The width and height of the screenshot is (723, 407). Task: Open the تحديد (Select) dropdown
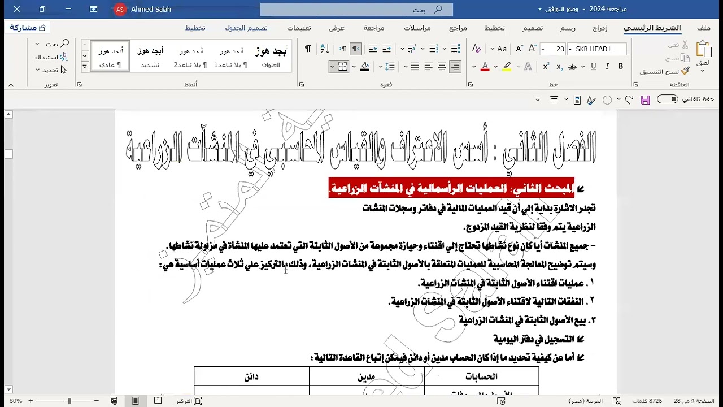pyautogui.click(x=51, y=70)
